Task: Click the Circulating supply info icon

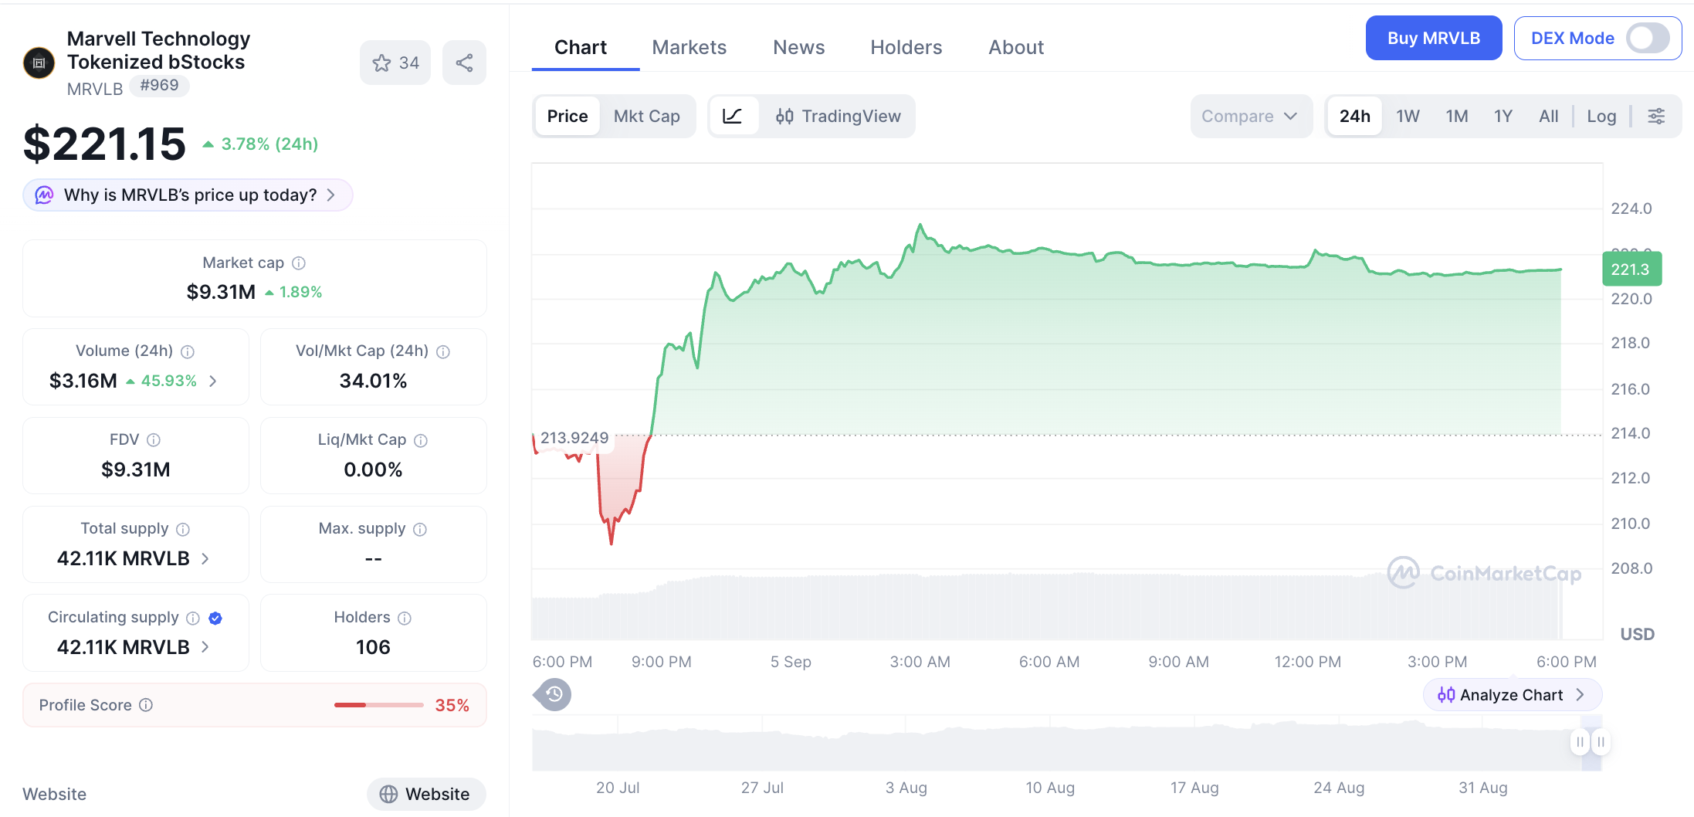Action: point(193,618)
